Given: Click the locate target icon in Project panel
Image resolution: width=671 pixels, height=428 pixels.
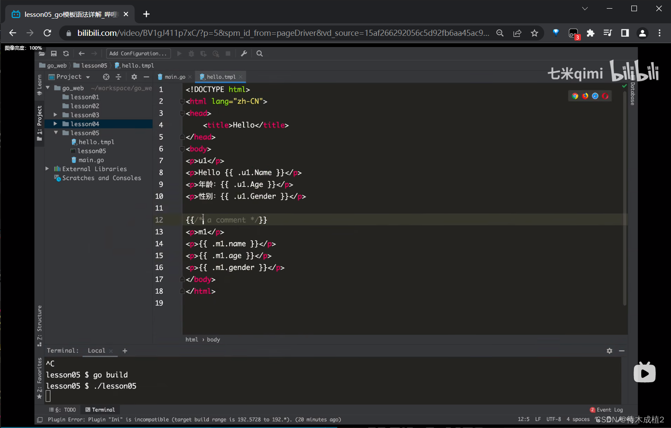Looking at the screenshot, I should tap(106, 77).
